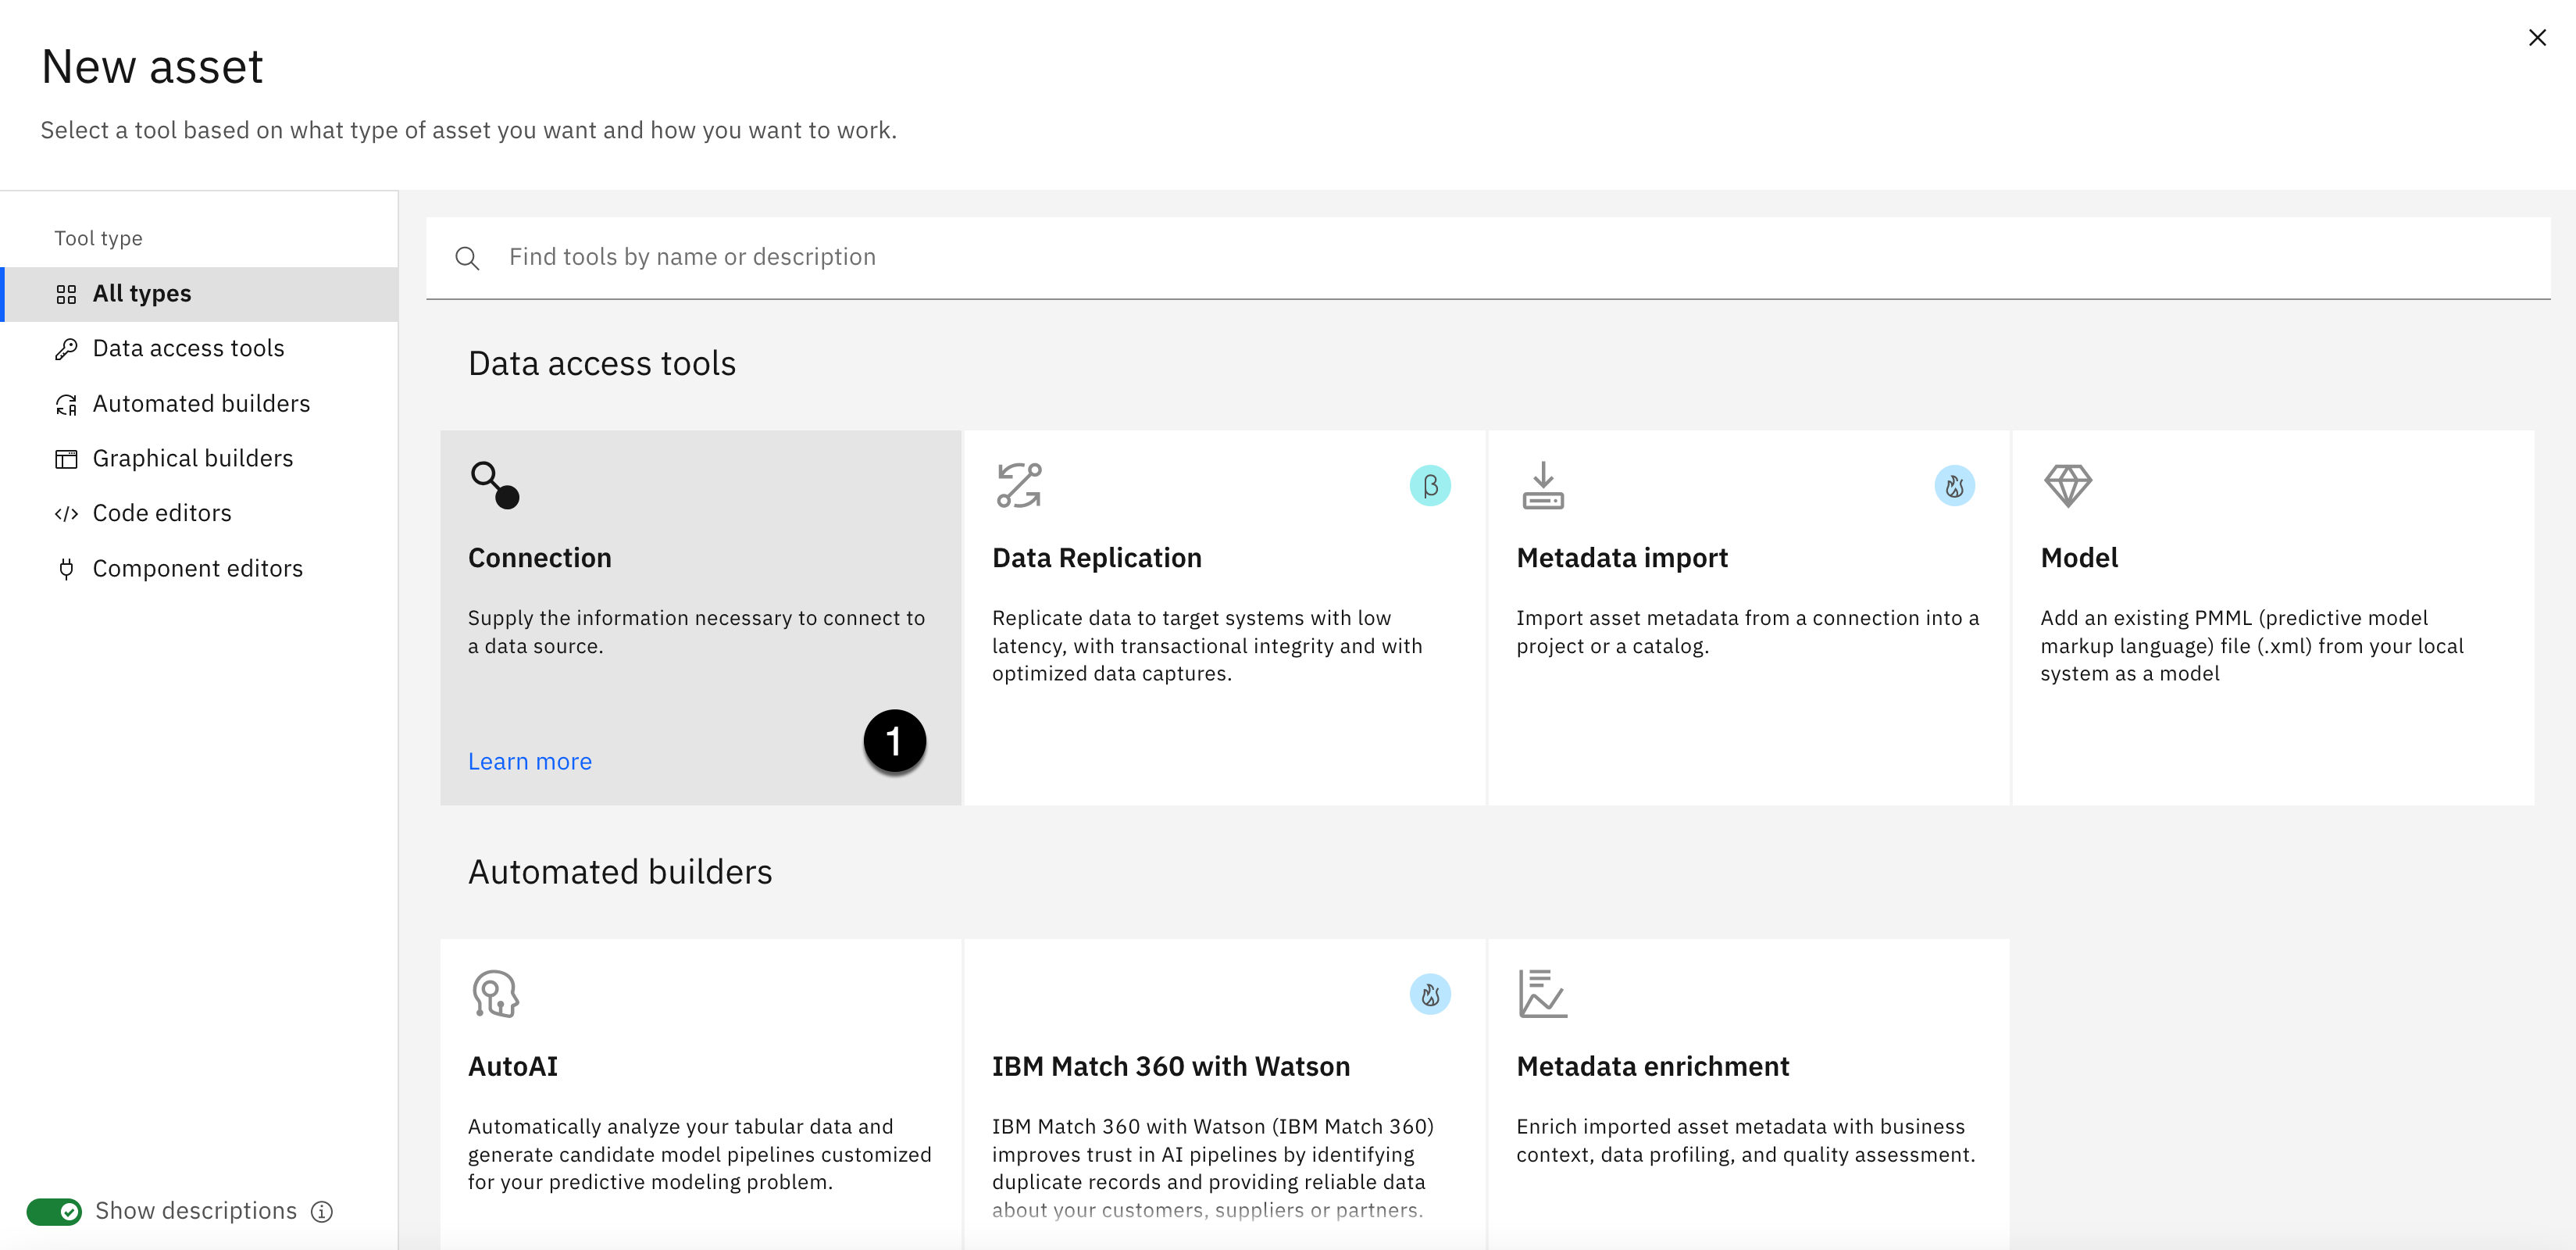2576x1250 pixels.
Task: Click the info icon beside Show descriptions
Action: click(x=322, y=1212)
